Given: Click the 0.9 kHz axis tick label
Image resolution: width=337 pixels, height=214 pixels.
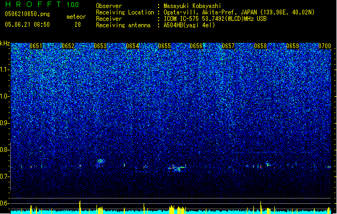Looking at the screenshot, I should click(x=5, y=123).
